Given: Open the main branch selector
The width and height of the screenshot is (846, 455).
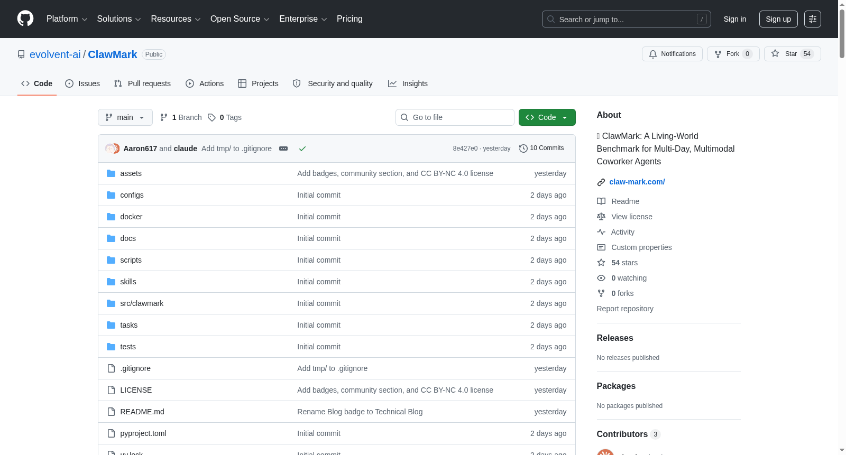Looking at the screenshot, I should point(125,117).
